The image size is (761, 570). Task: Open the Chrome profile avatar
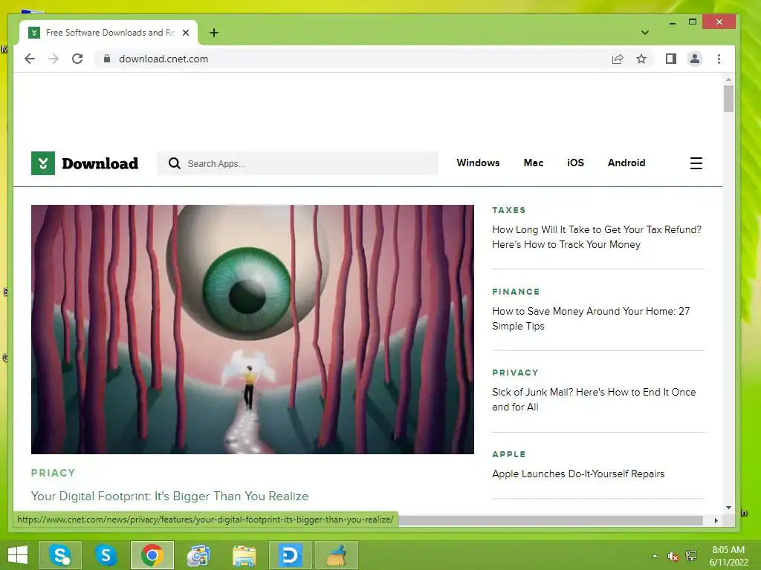coord(695,59)
